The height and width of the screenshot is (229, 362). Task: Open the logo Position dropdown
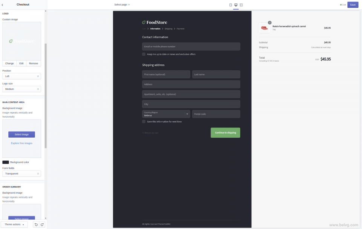tap(22, 76)
